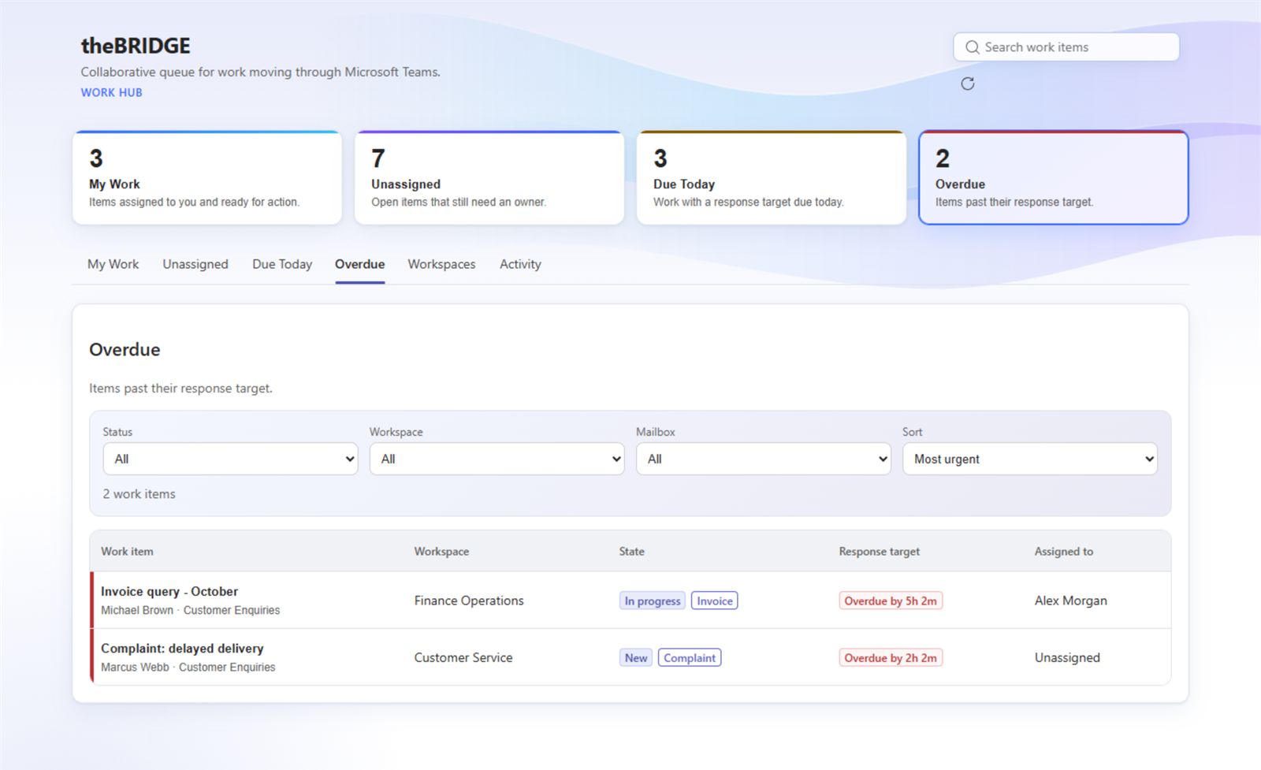The image size is (1261, 770).
Task: Click the Alex Morgan assignee cell
Action: 1070,601
